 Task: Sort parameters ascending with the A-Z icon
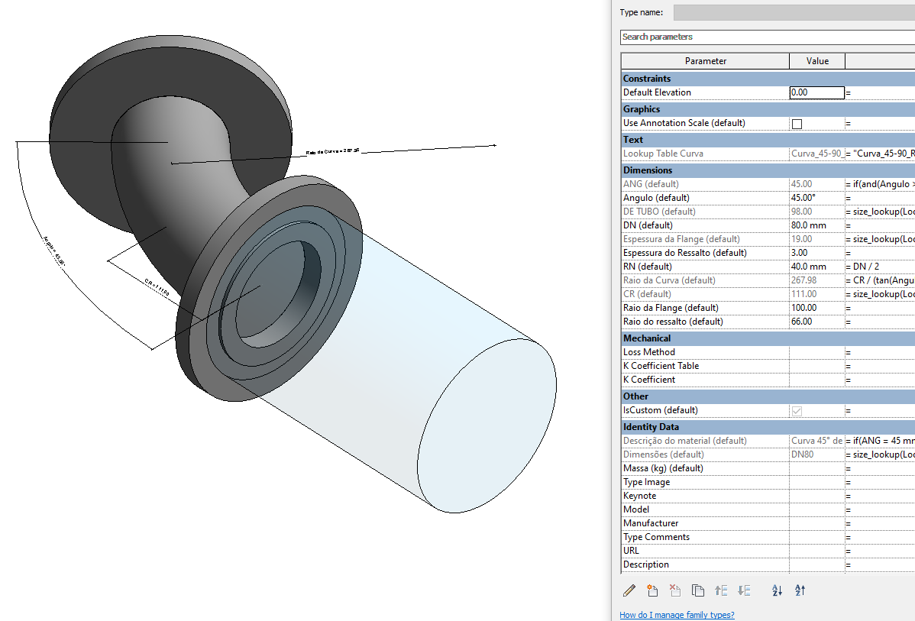[x=777, y=590]
